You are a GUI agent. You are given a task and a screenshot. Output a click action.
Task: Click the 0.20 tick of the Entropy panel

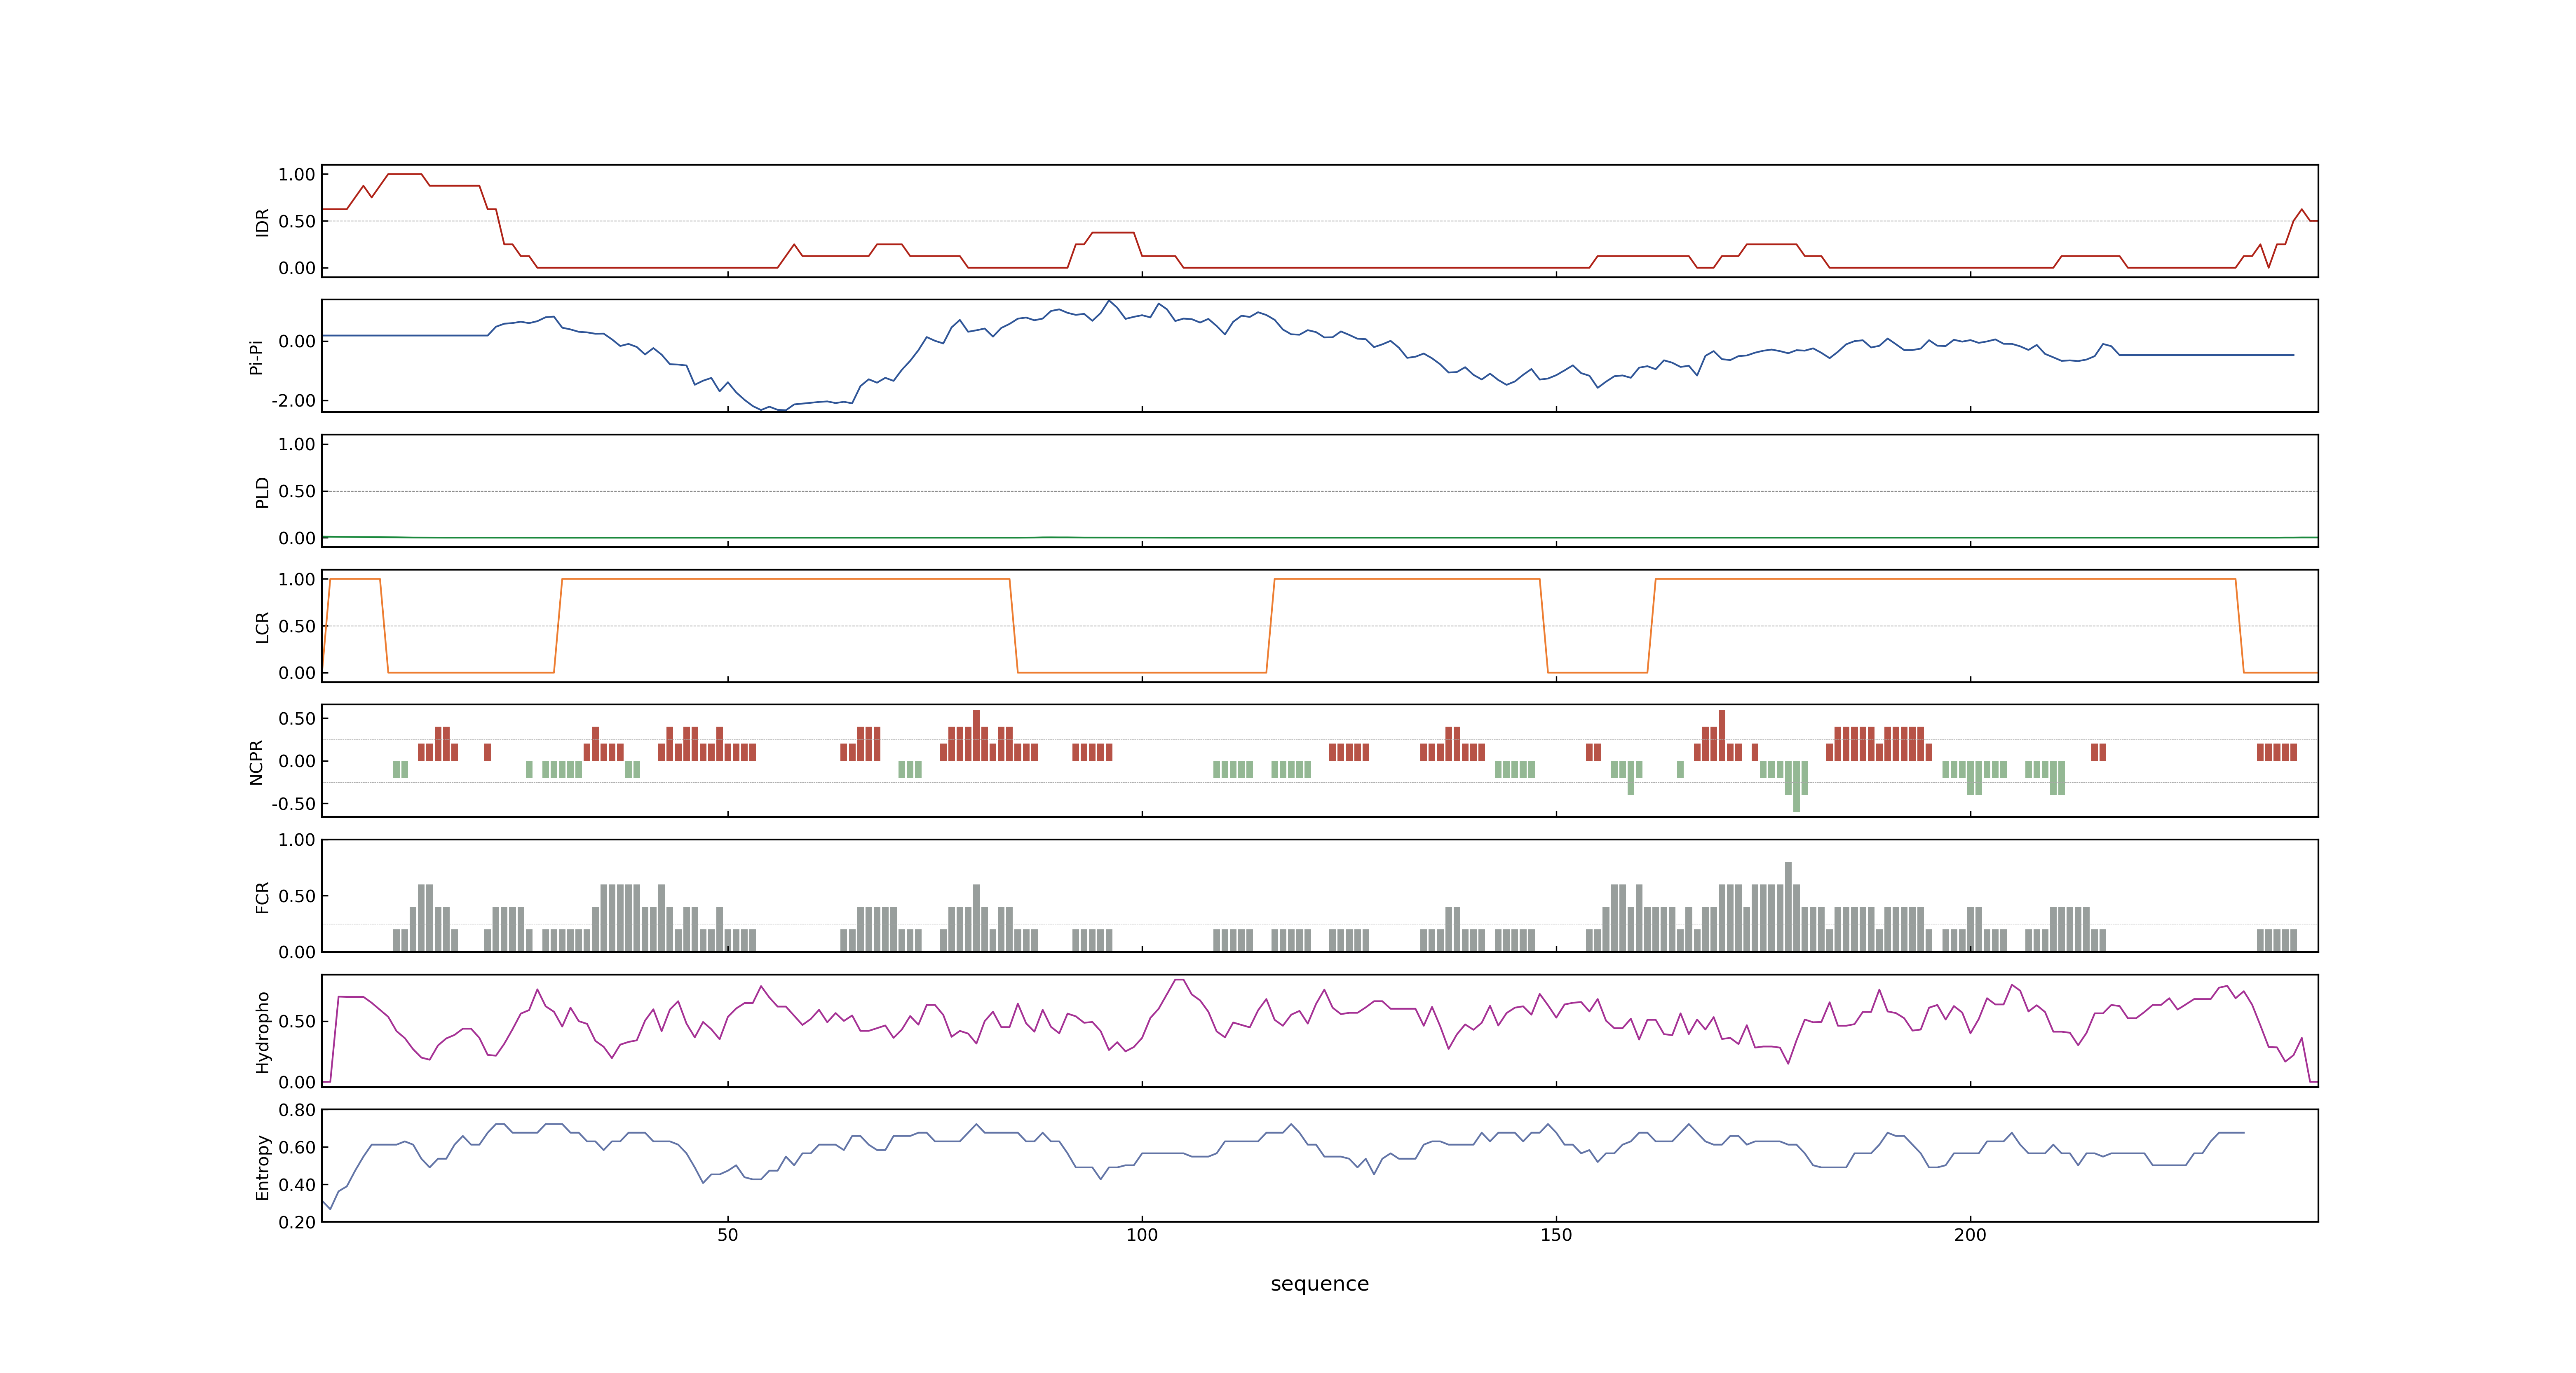pyautogui.click(x=297, y=1222)
